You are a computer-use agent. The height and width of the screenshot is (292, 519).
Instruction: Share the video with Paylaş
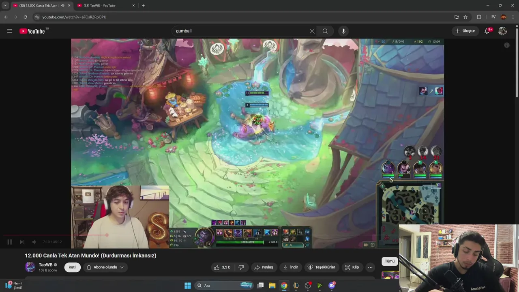pos(264,267)
